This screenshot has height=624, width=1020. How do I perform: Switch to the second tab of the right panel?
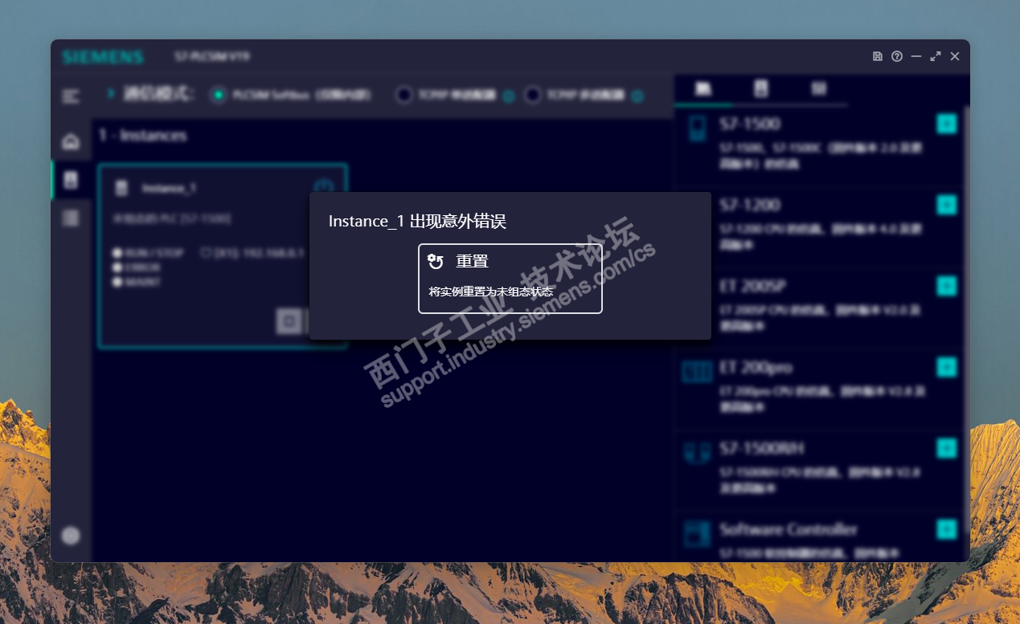(761, 88)
